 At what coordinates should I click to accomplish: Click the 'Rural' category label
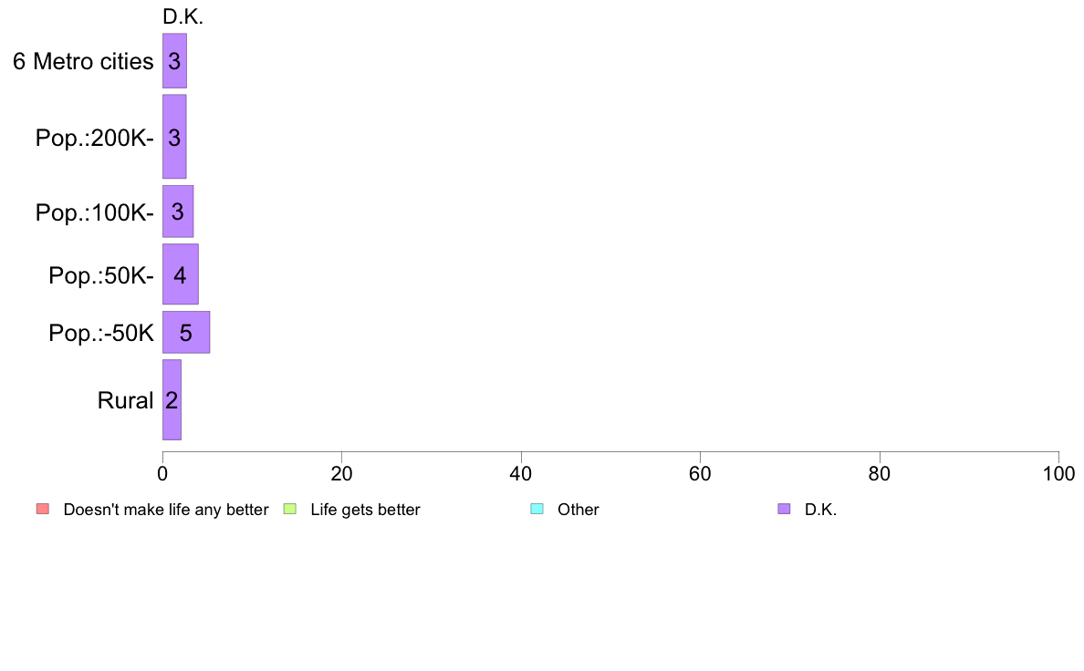pos(125,401)
